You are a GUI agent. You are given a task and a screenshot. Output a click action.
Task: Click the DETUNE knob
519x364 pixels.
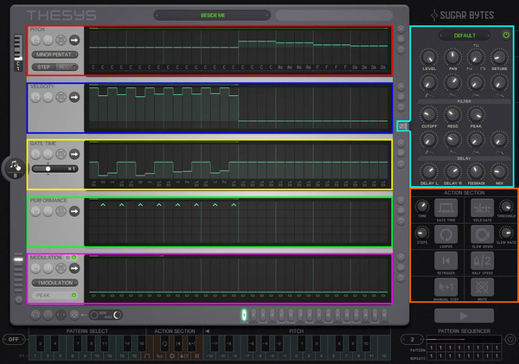point(499,57)
